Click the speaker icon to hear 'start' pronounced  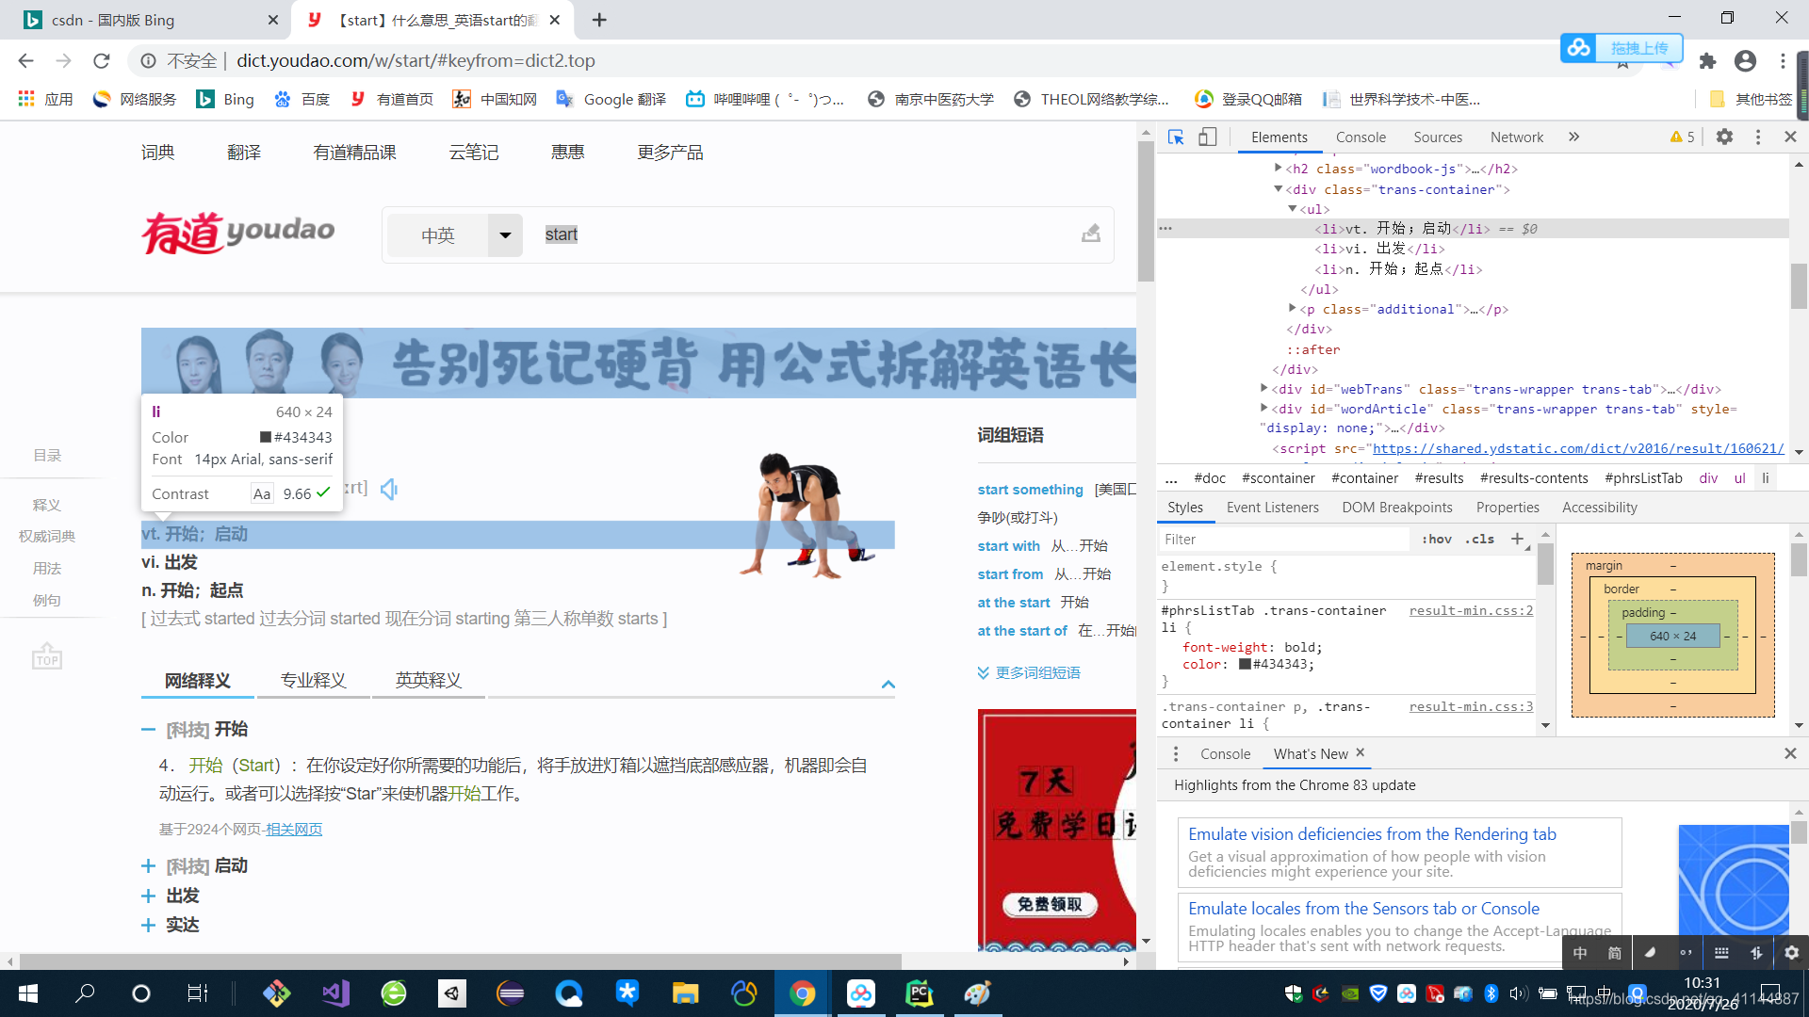[388, 489]
